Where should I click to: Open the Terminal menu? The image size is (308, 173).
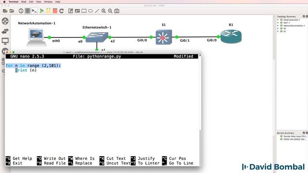(x=13, y=1)
